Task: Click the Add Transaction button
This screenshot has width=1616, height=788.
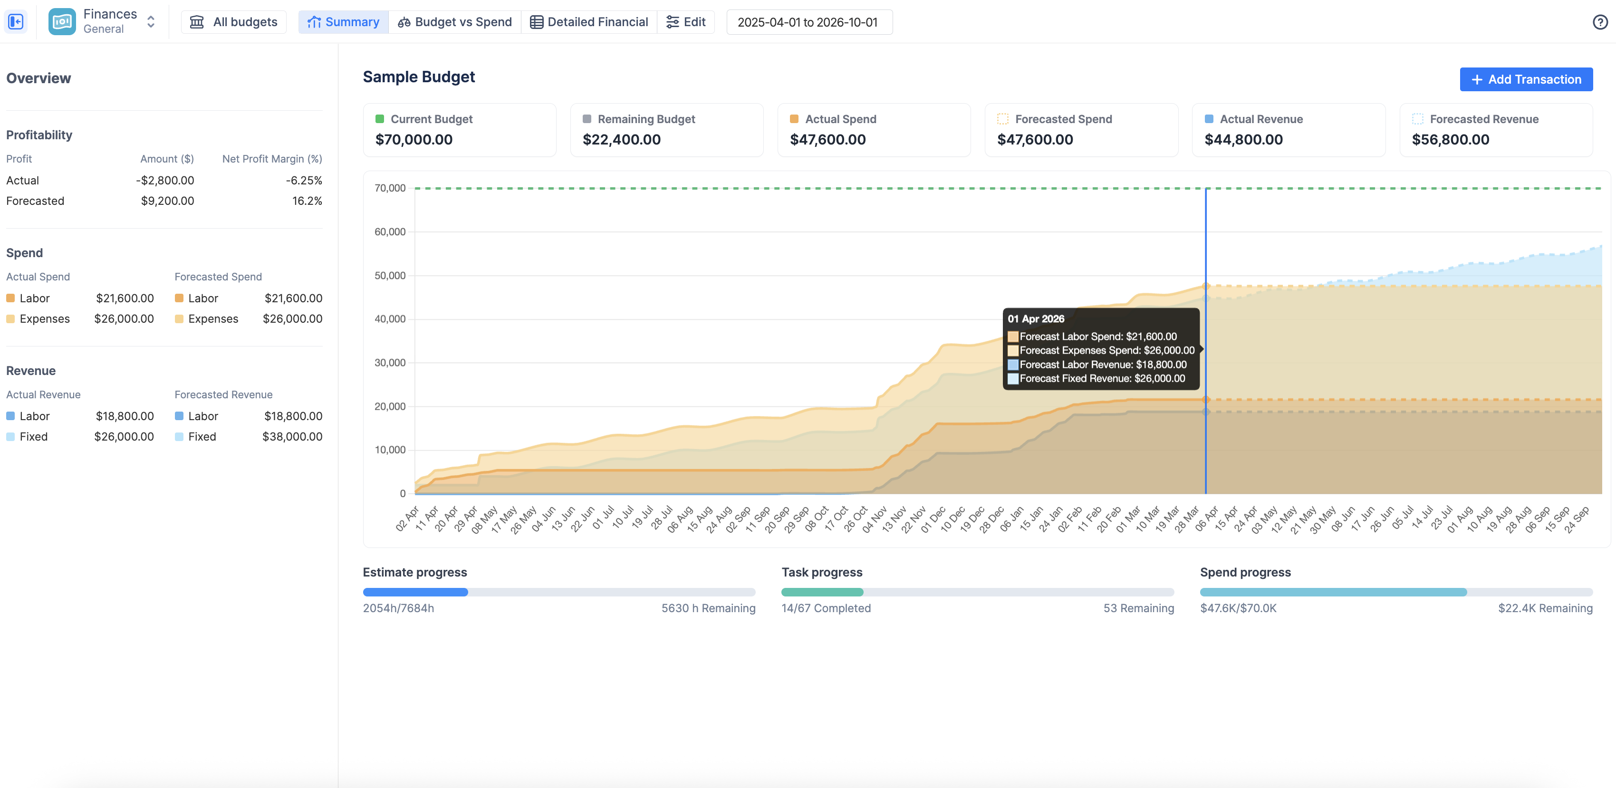Action: (x=1526, y=80)
